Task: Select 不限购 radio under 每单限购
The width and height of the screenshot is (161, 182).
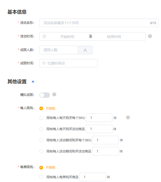Action: (x=41, y=168)
